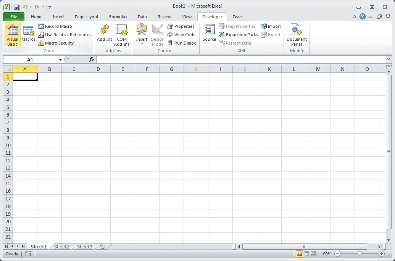Click Map Properties
This screenshot has width=395, height=261.
click(237, 26)
